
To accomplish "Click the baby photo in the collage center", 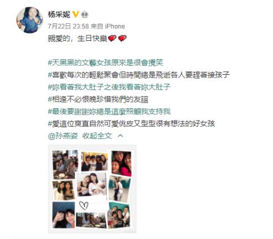I will 92,186.
